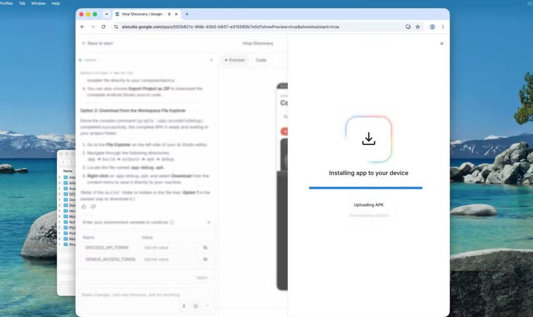Viewport: 533px width, 317px height.
Task: Expand the 'Doc' folder in Finder
Action: click(59, 200)
